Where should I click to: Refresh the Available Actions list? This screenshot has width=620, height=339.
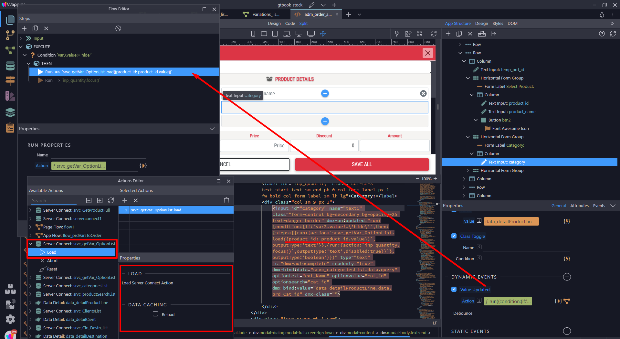tap(111, 200)
